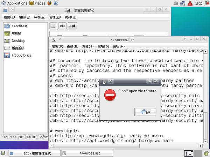This screenshot has height=157, width=210.
Task: Click the red warning triangle tray icon
Action: (190, 3)
